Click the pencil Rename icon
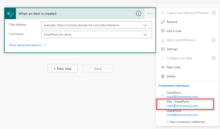Image resolution: width=220 pixels, height=129 pixels. point(163,22)
